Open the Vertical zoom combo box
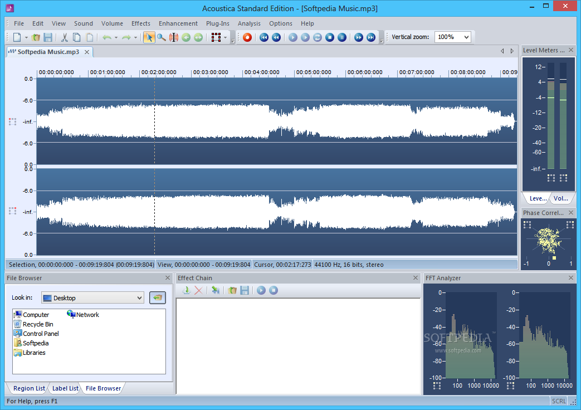The width and height of the screenshot is (581, 410). 452,37
